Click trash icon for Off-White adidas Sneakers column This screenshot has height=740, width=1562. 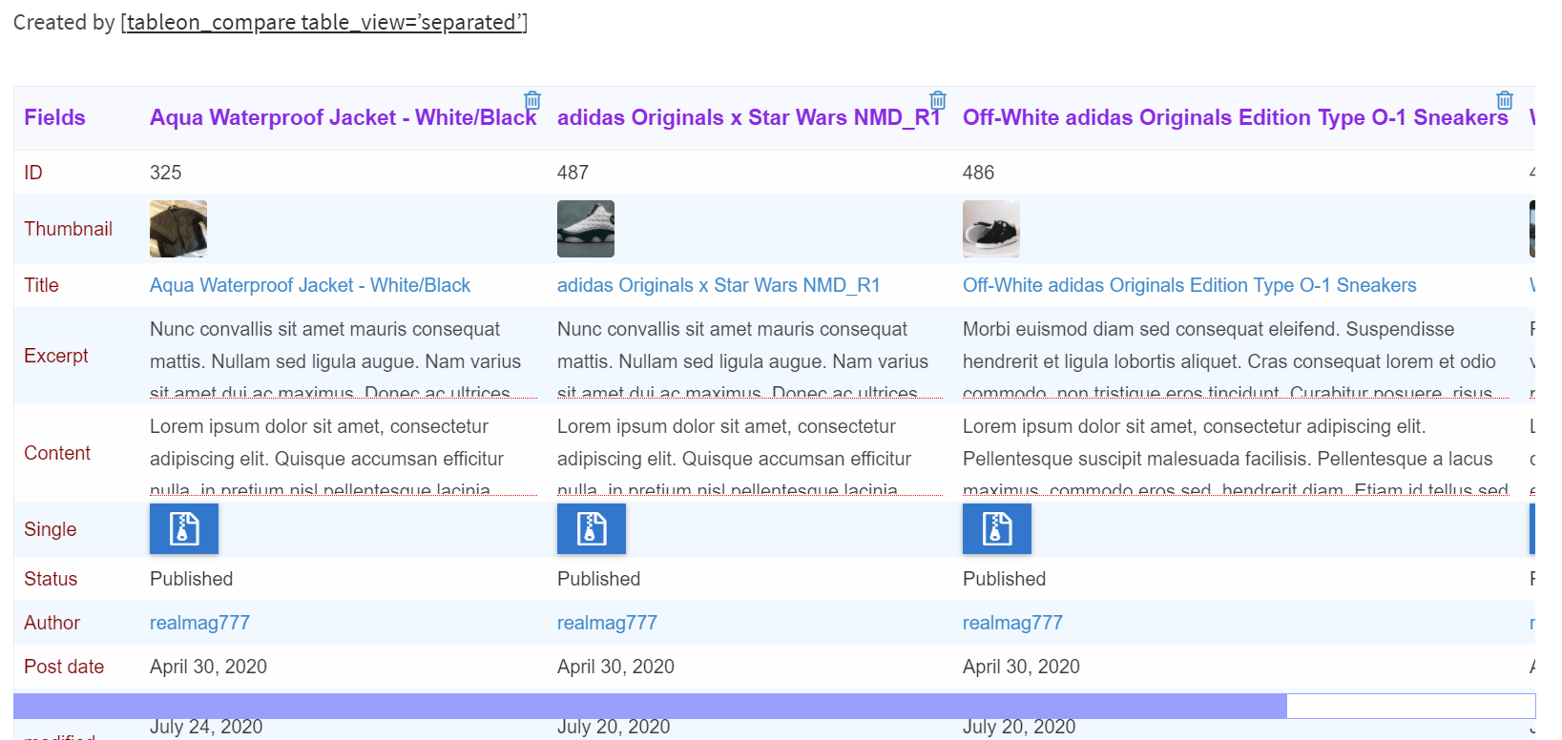[x=1505, y=100]
